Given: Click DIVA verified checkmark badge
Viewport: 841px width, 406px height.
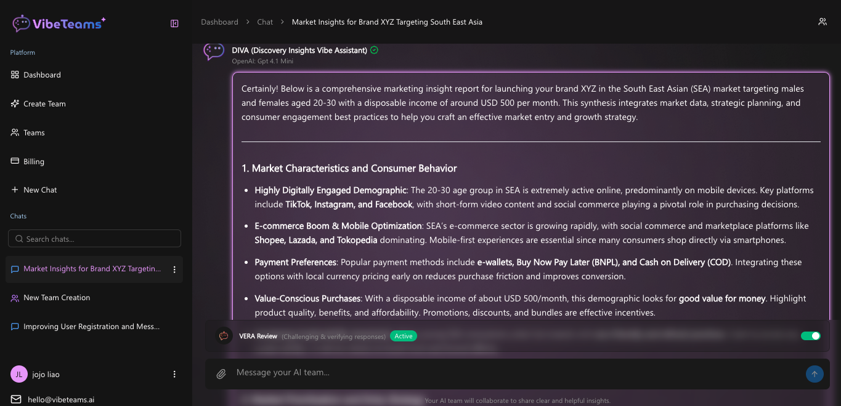Looking at the screenshot, I should tap(375, 50).
